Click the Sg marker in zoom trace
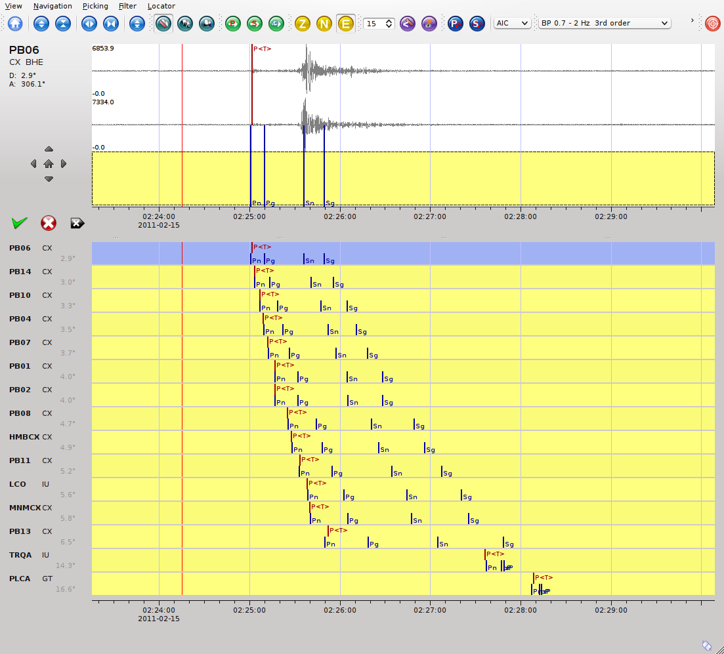Screen dimensions: 724x654 click(330, 203)
